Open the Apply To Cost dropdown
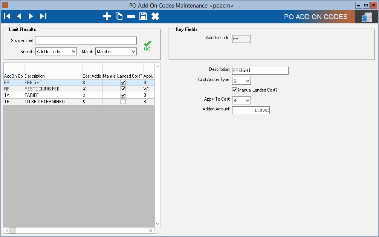The image size is (379, 237). point(241,100)
